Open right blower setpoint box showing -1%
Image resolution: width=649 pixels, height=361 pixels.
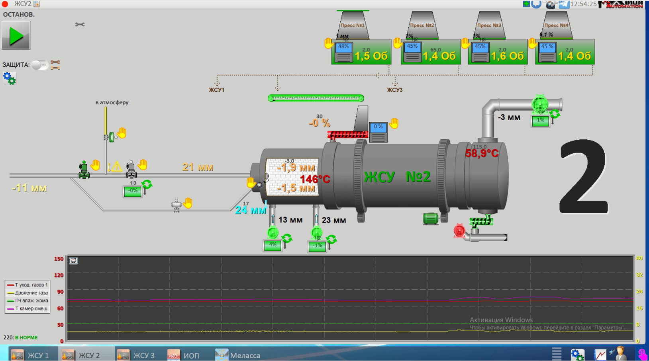point(317,246)
